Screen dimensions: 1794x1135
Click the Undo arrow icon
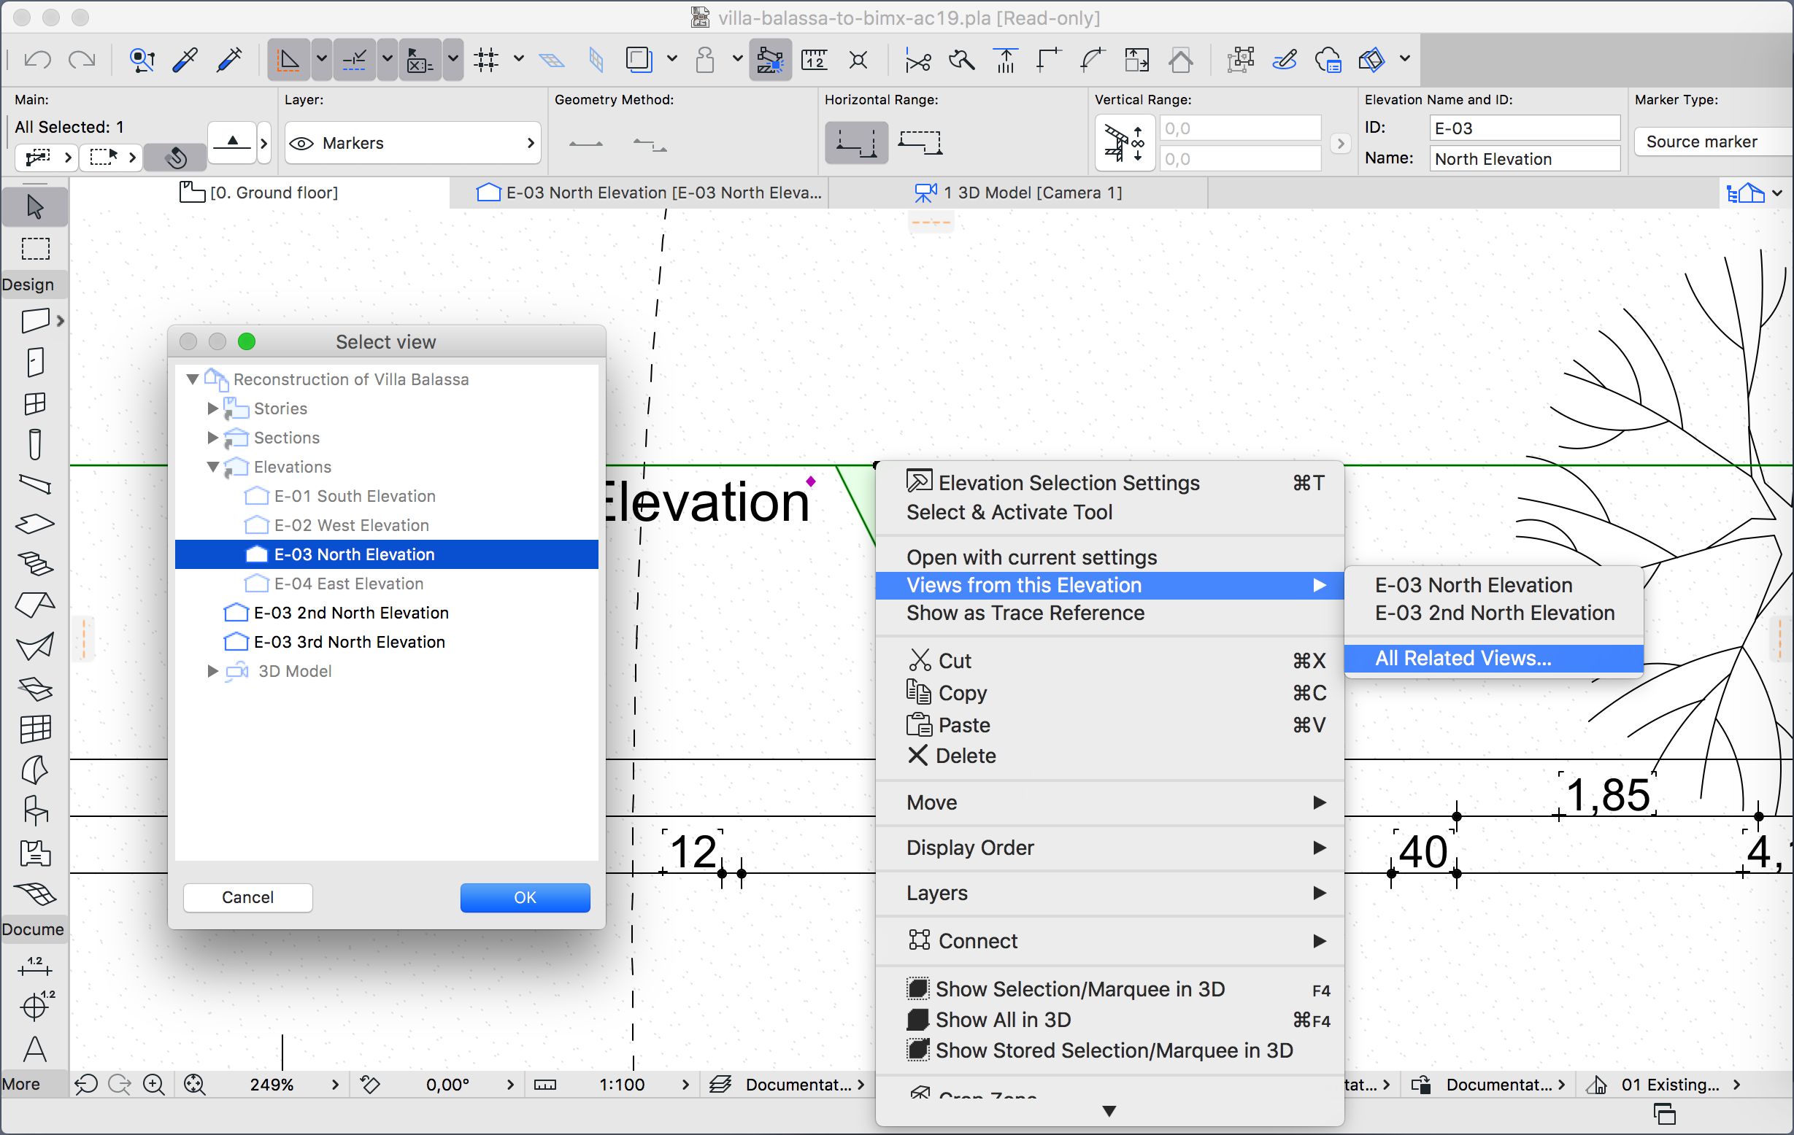point(37,60)
